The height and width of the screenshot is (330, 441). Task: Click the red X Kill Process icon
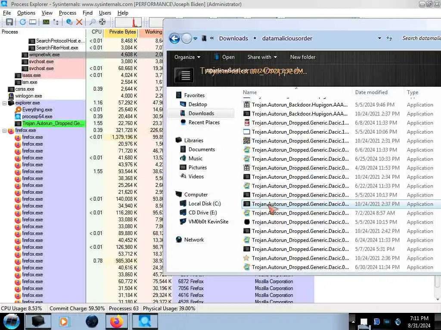[79, 22]
